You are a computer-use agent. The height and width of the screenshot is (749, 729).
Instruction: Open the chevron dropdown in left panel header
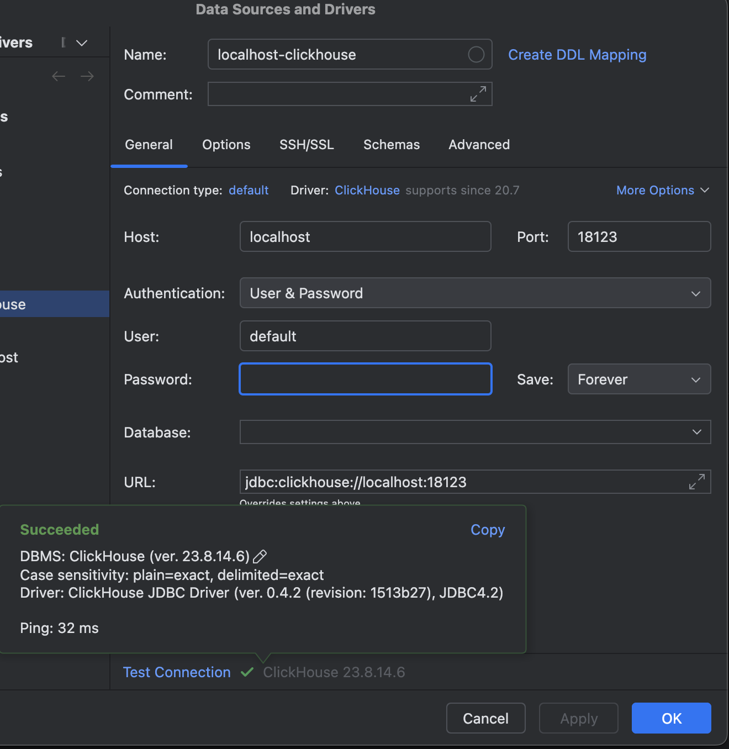(82, 43)
